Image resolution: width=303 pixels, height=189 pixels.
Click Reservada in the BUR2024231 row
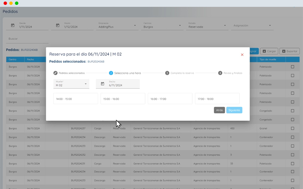pos(119,164)
